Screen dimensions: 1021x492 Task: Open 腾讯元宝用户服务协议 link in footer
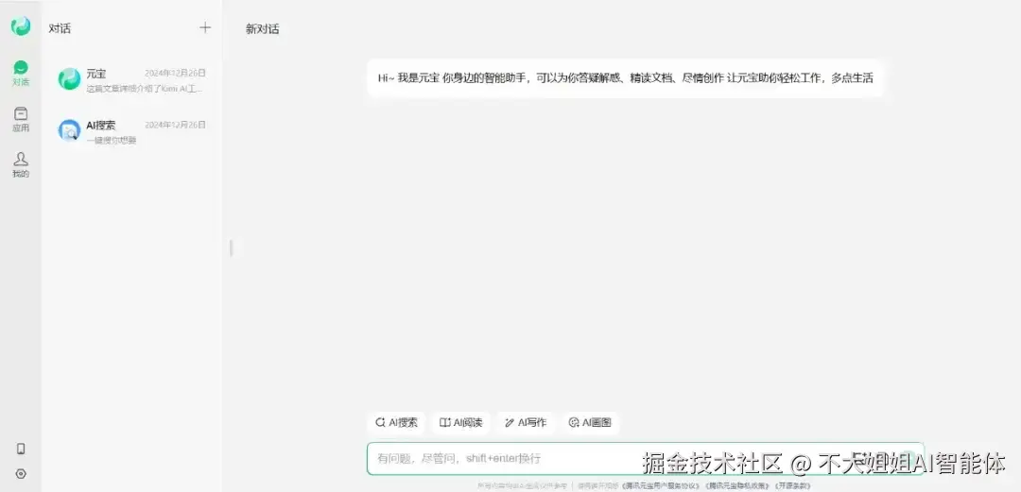click(660, 485)
